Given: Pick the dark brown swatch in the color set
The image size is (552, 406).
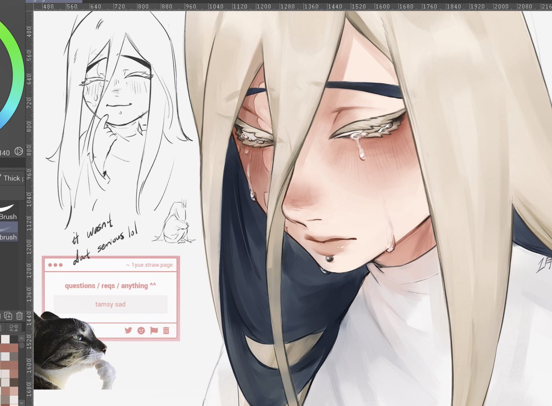Looking at the screenshot, I should [14, 383].
